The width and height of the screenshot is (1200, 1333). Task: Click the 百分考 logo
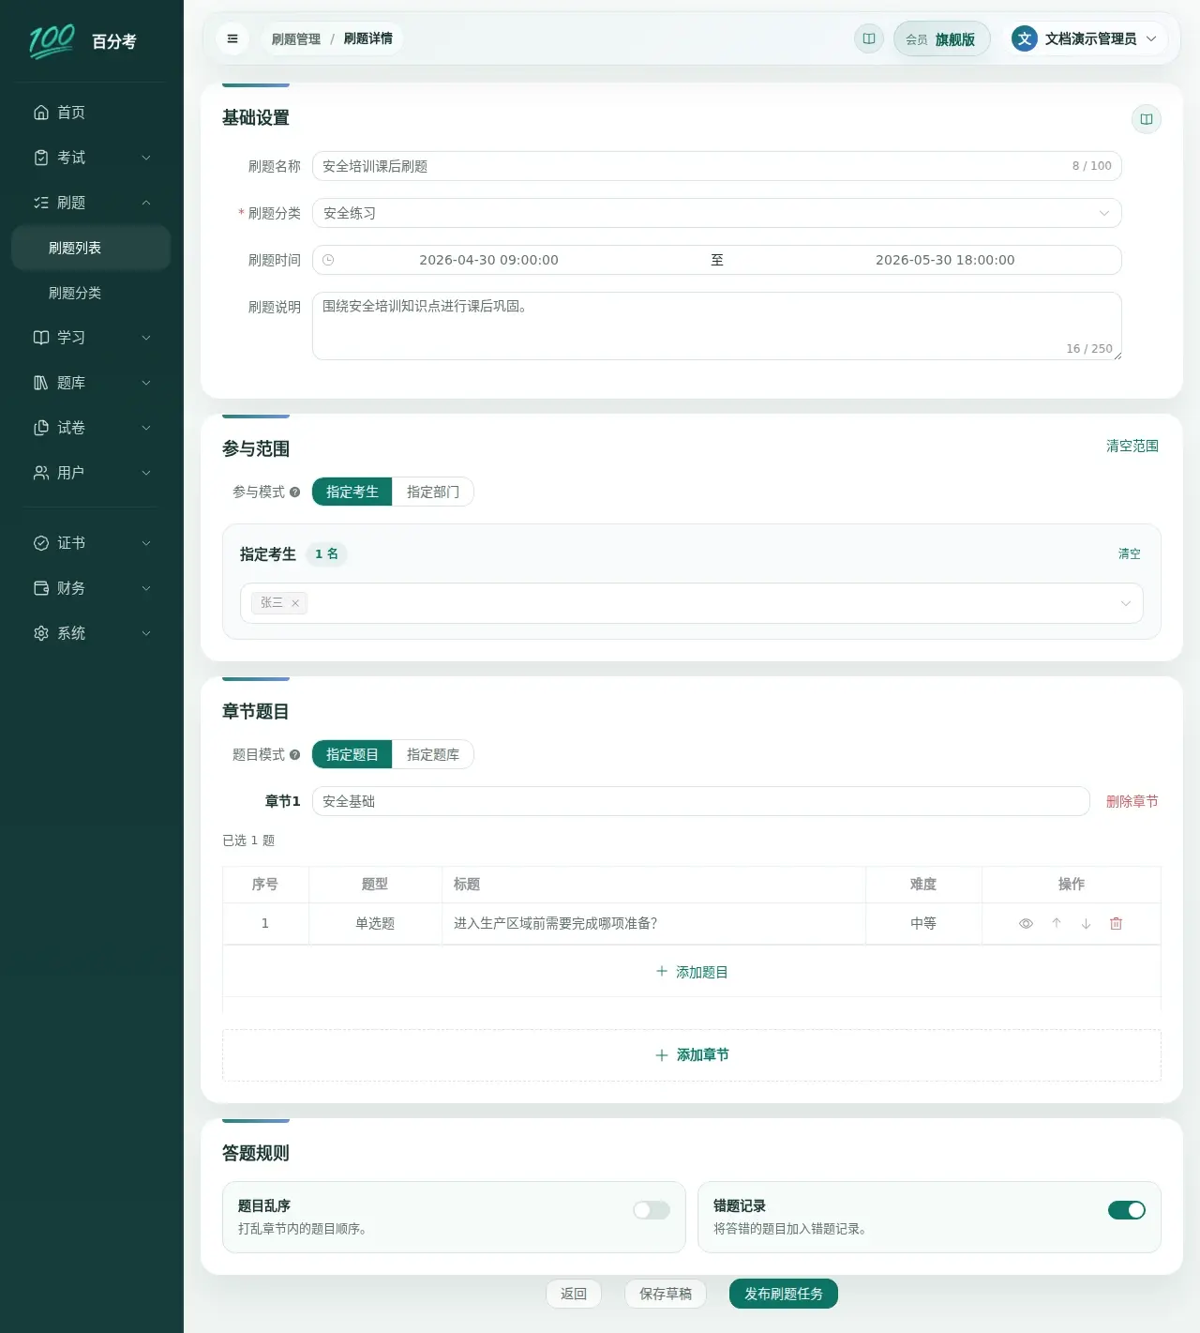(x=82, y=40)
